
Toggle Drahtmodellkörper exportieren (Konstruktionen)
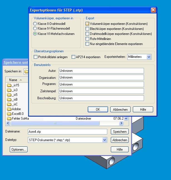[x=87, y=34]
